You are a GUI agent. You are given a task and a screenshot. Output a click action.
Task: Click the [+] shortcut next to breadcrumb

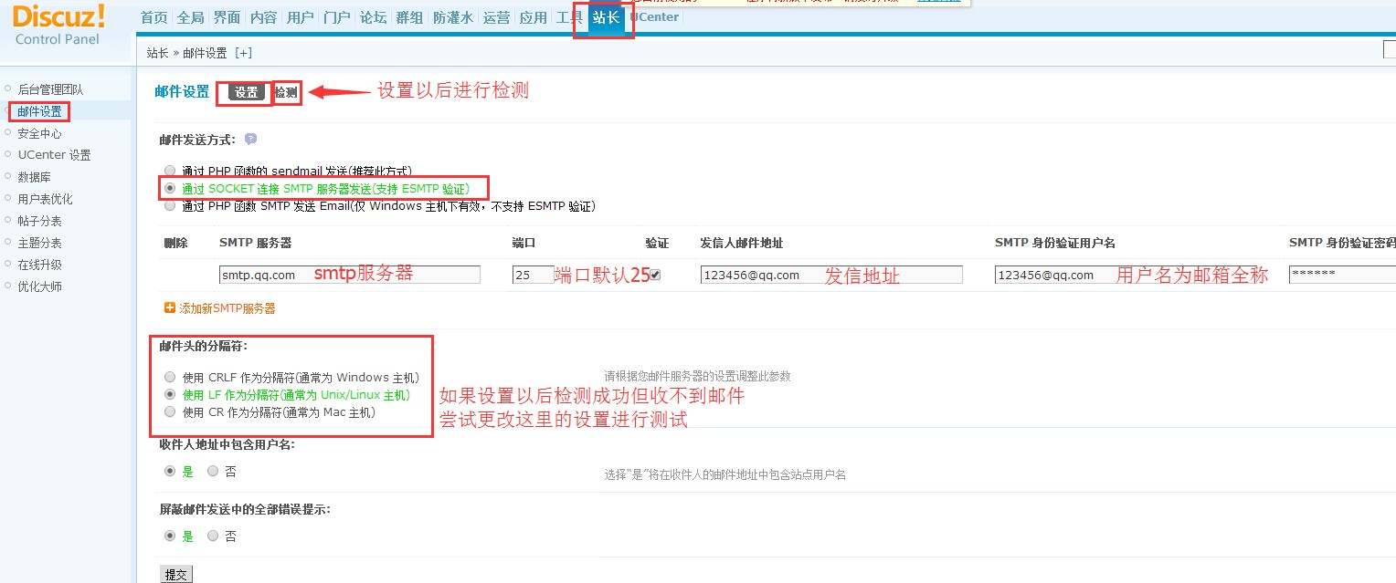click(243, 53)
